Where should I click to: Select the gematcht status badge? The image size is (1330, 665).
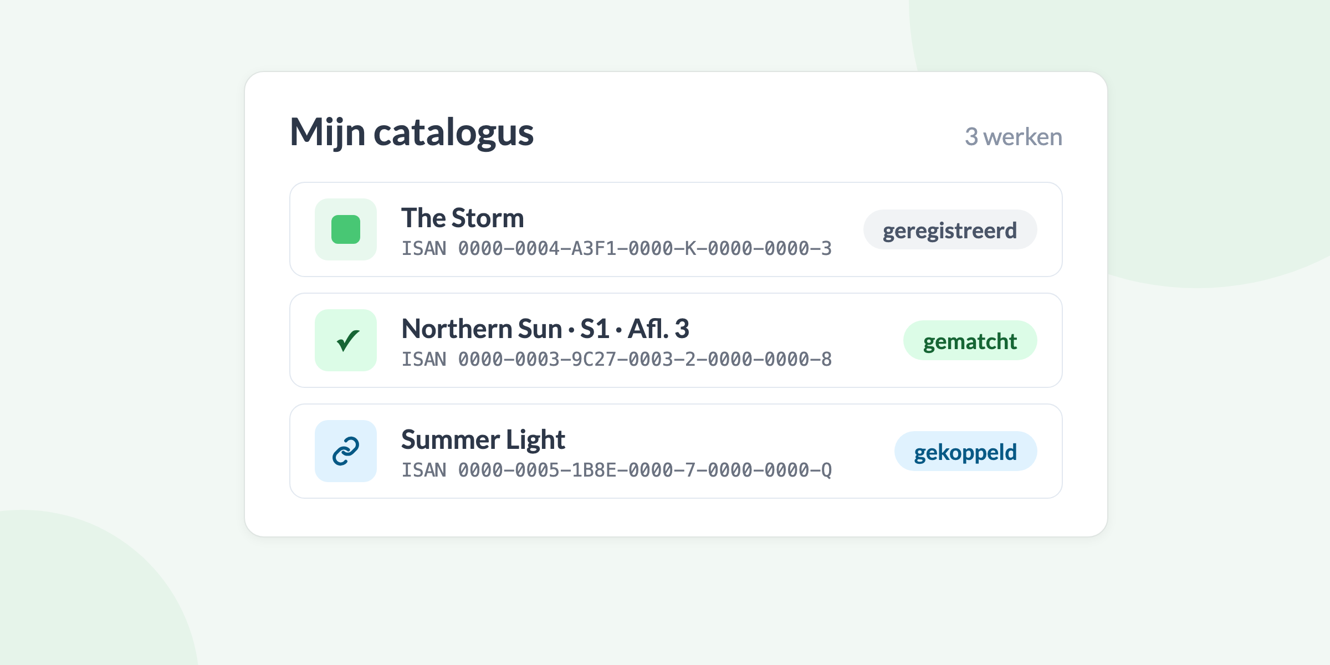tap(970, 340)
